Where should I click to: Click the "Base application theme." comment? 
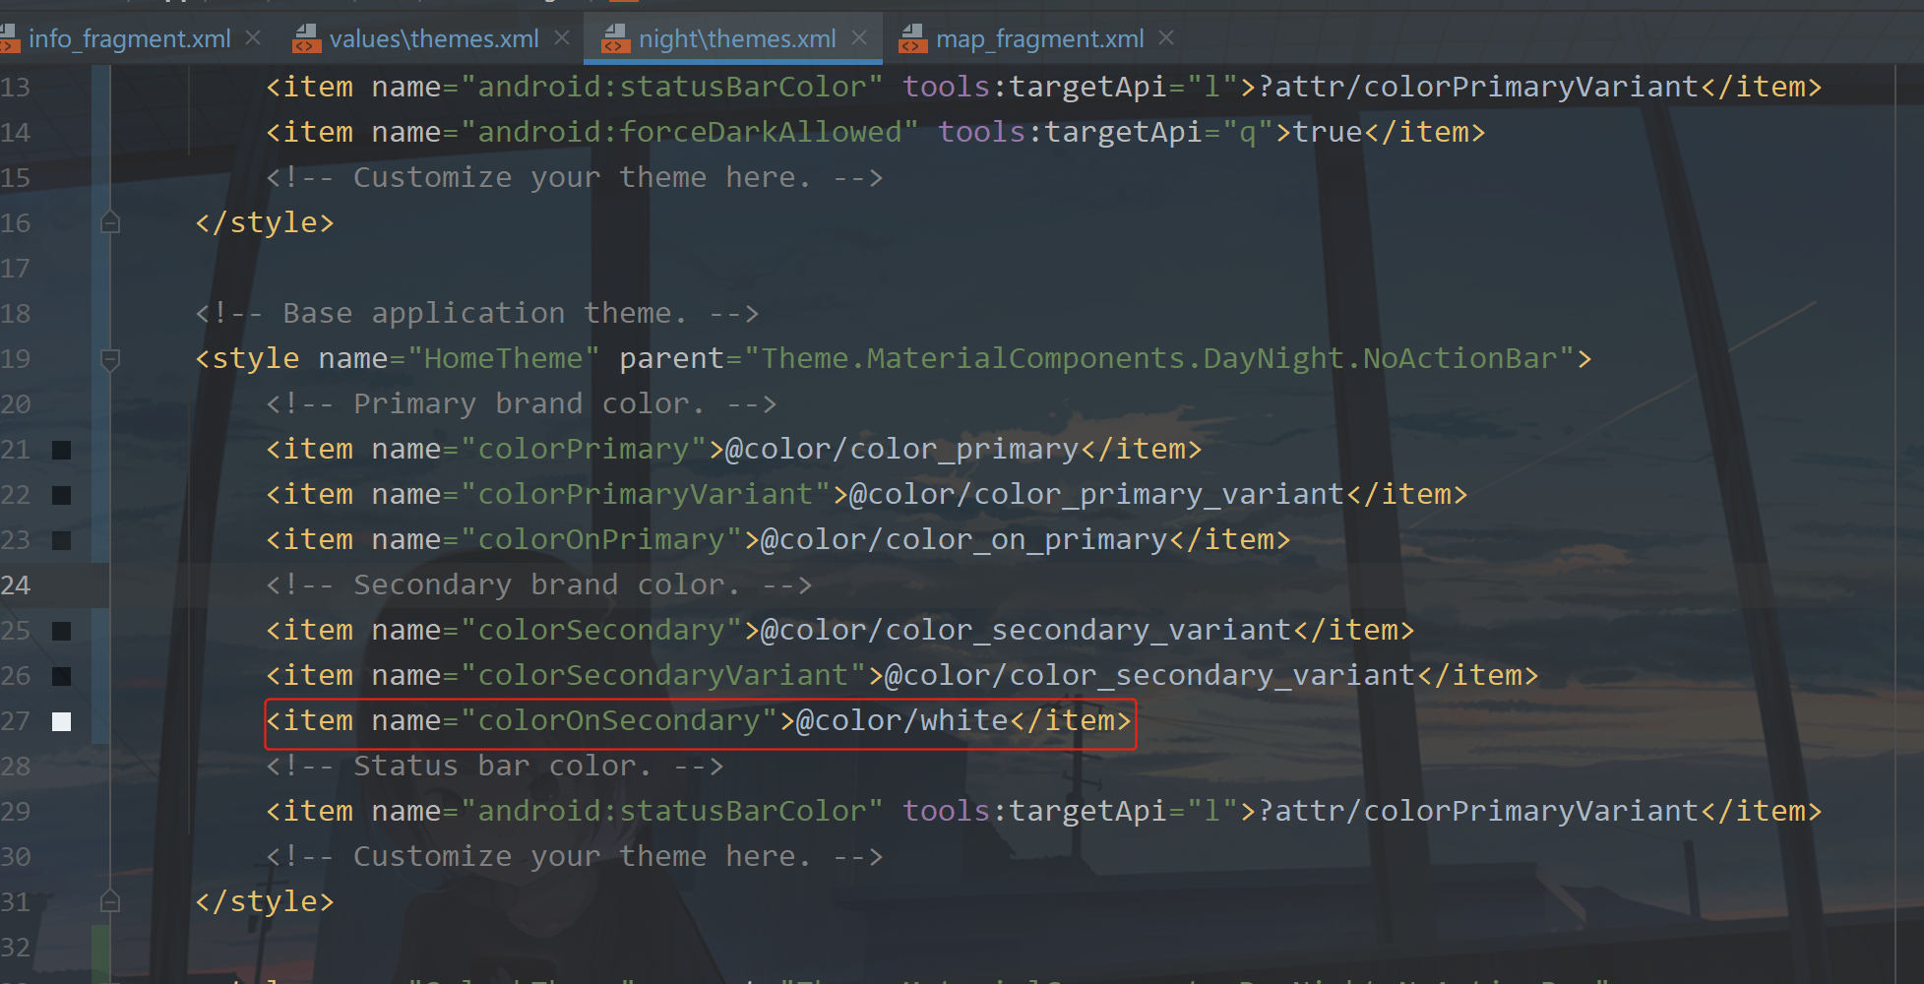(x=477, y=314)
